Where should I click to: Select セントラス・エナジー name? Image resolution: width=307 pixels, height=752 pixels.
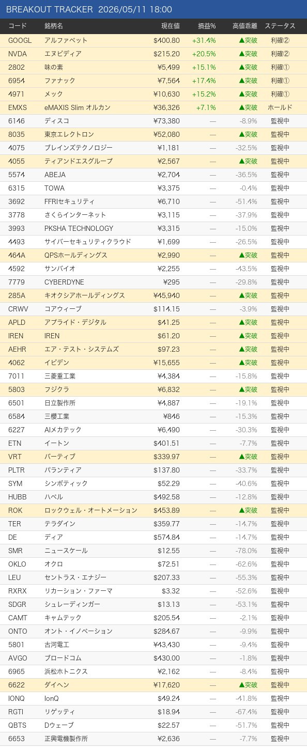(75, 577)
